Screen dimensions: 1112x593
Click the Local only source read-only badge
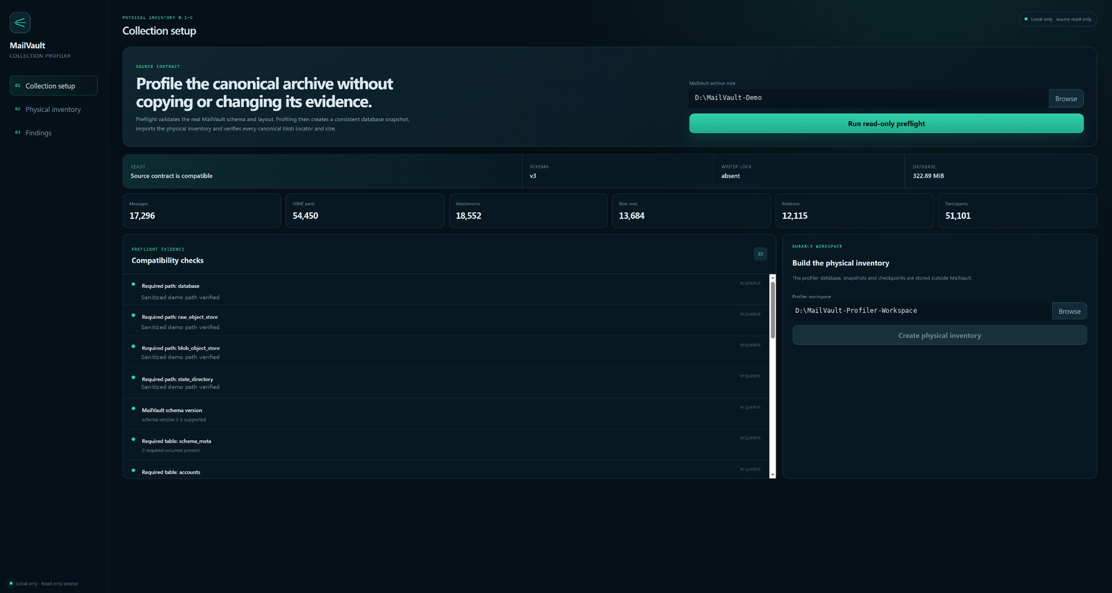tap(1058, 19)
